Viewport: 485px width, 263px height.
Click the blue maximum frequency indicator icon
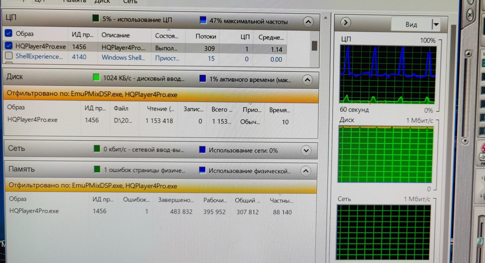[203, 20]
